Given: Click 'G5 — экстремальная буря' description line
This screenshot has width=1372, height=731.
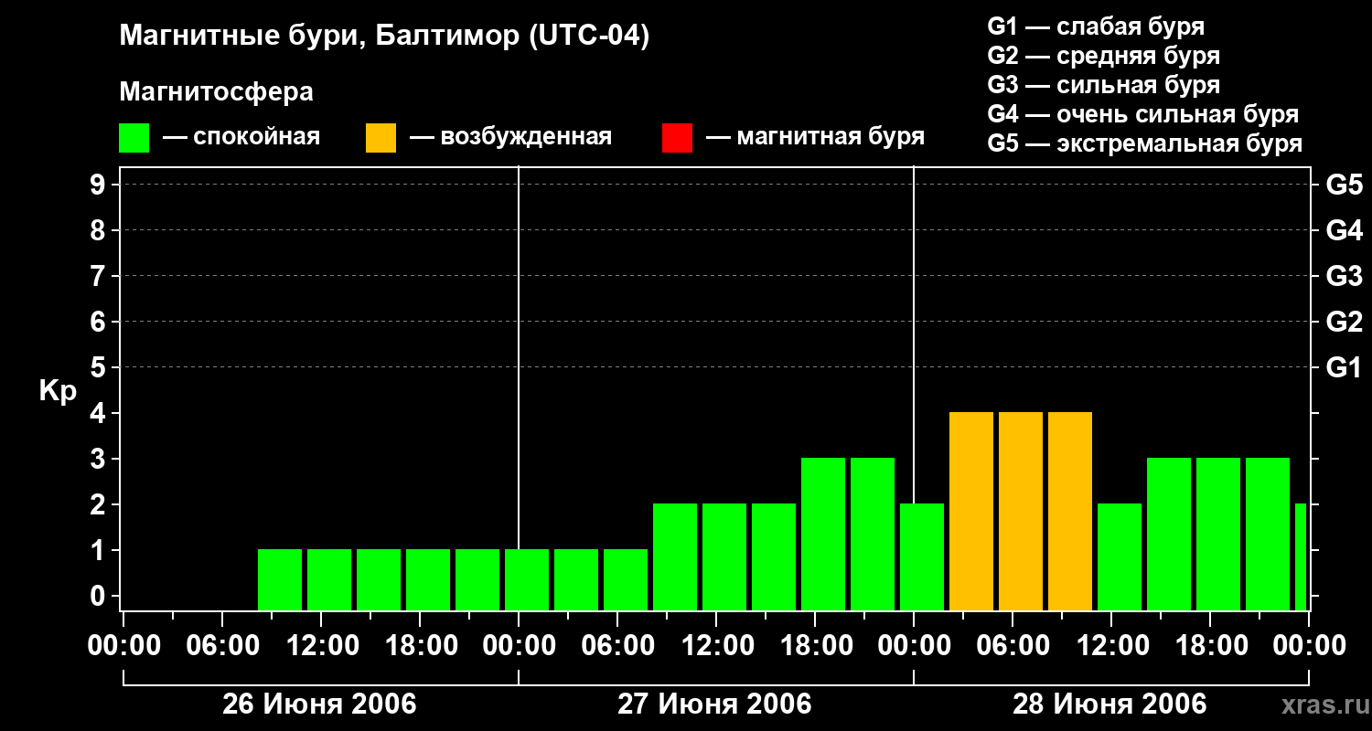Looking at the screenshot, I should pyautogui.click(x=1144, y=144).
